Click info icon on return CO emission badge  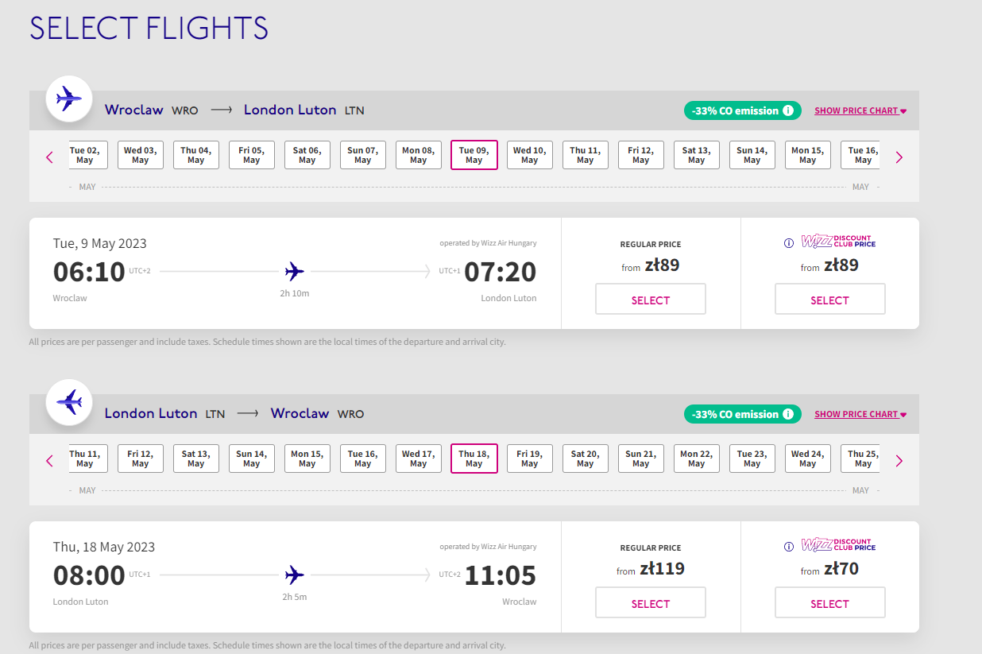click(788, 414)
